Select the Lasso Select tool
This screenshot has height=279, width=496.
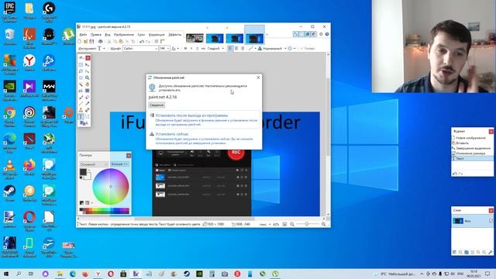(x=81, y=71)
